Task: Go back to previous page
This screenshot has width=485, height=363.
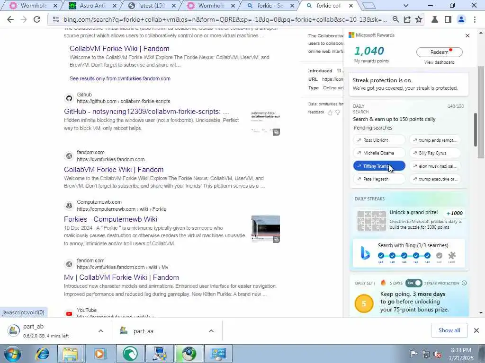Action: [10, 19]
